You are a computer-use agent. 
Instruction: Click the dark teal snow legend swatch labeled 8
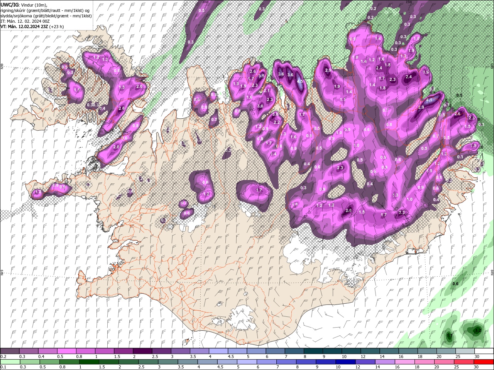(313, 351)
